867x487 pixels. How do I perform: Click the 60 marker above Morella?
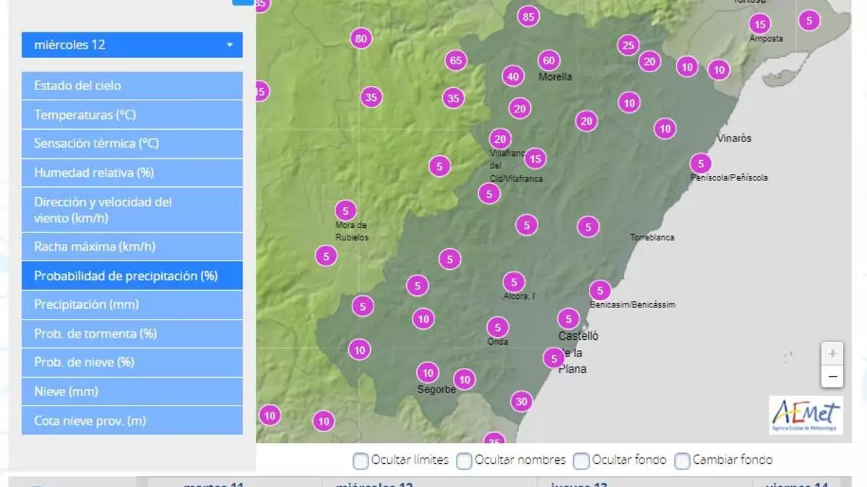pyautogui.click(x=549, y=61)
